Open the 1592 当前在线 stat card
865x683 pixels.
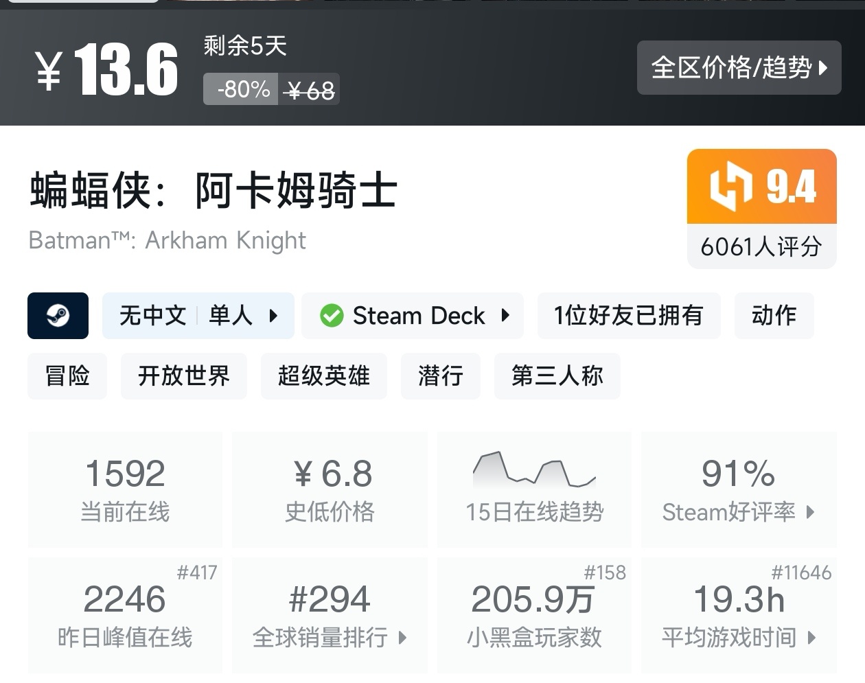coord(125,489)
